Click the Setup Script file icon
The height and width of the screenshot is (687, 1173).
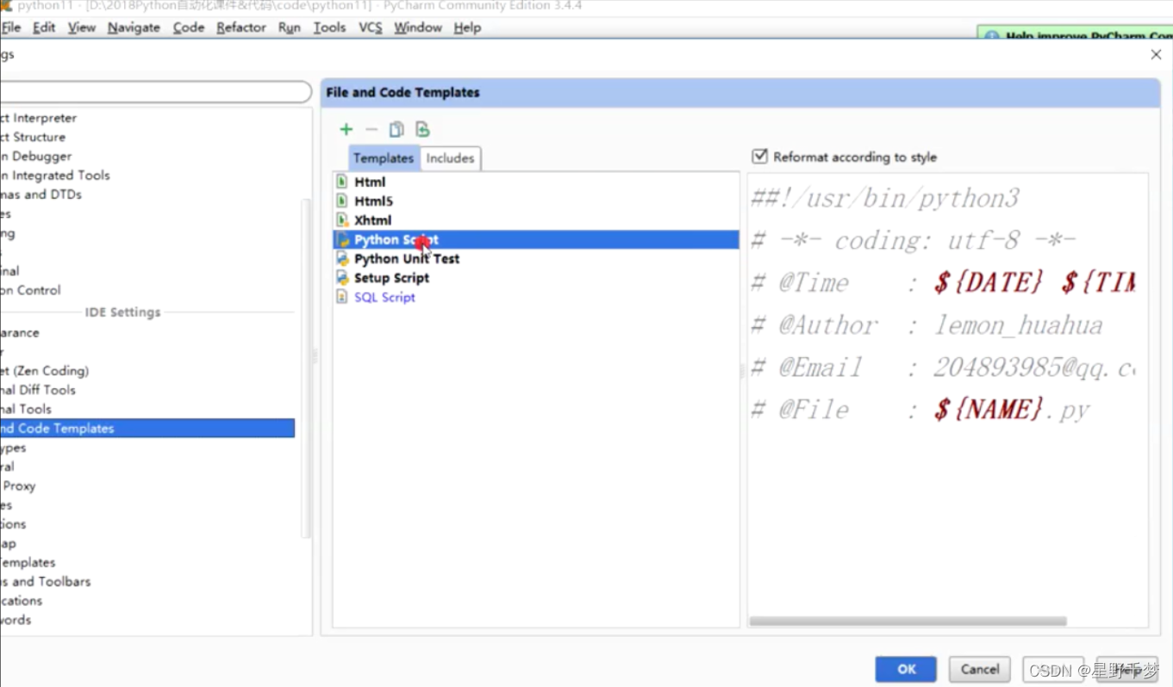(x=342, y=277)
